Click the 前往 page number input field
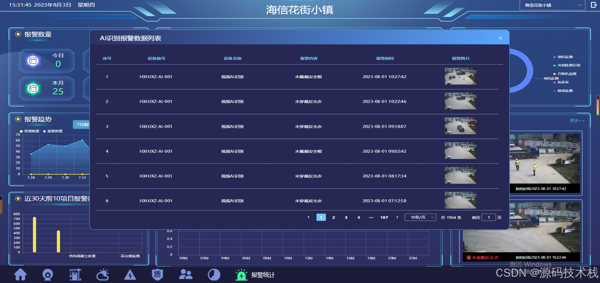The width and height of the screenshot is (600, 283). click(x=489, y=217)
